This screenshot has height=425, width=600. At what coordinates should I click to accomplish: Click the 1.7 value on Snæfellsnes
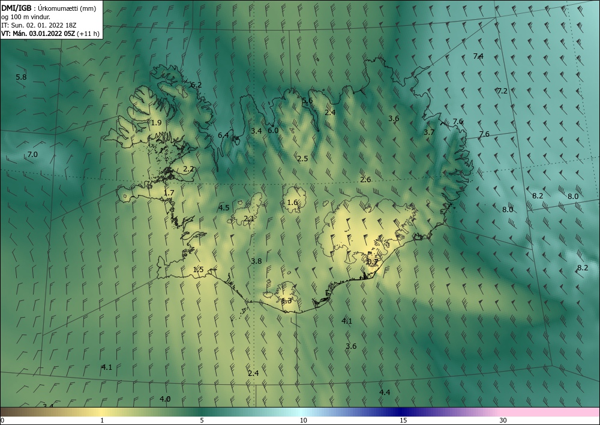point(169,193)
